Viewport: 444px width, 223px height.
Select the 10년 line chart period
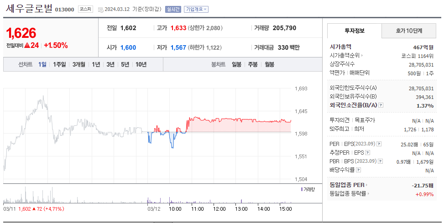tap(141, 64)
